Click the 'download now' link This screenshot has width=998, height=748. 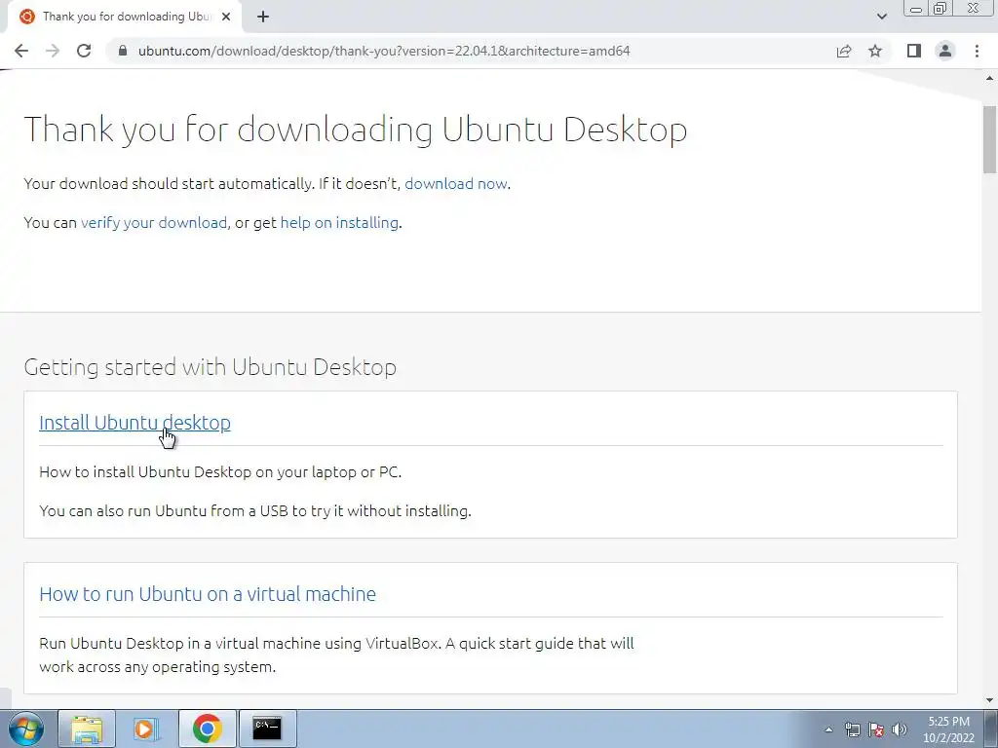coord(456,184)
